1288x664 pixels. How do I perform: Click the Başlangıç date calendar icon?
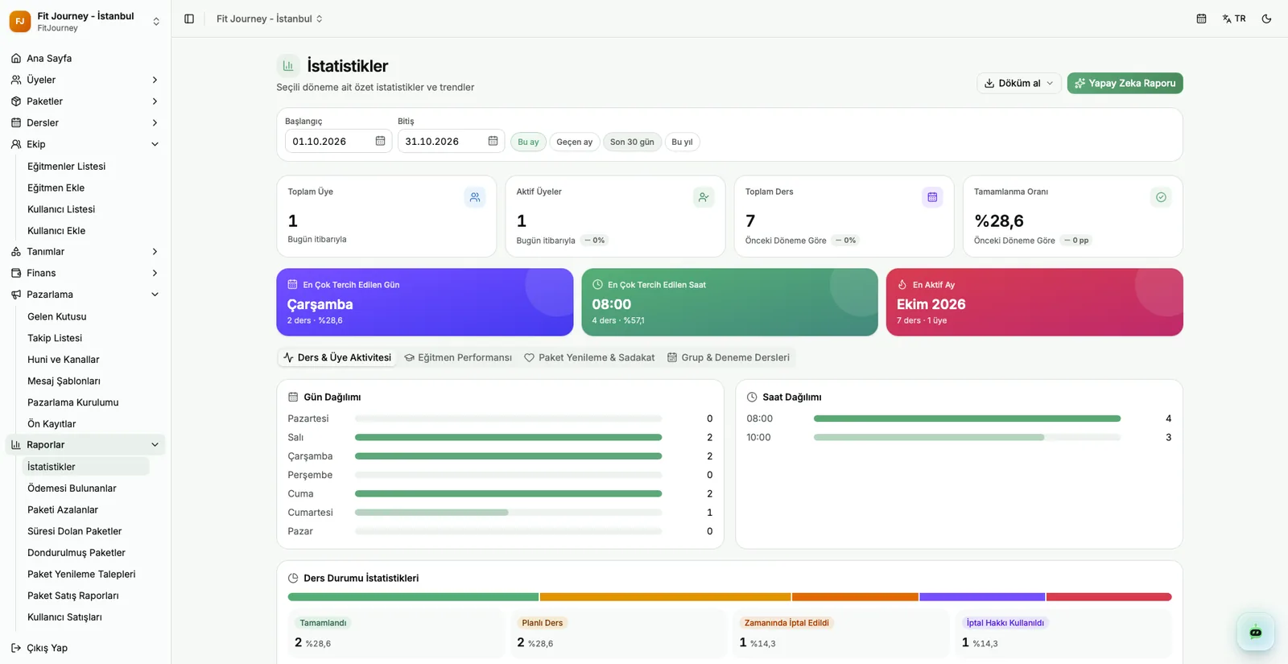pos(380,141)
